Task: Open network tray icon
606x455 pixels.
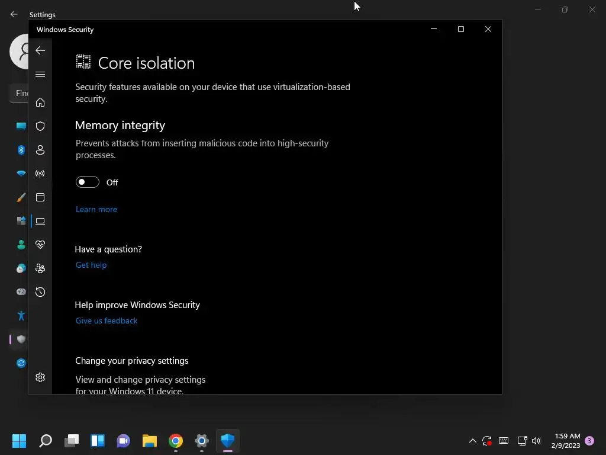Action: [522, 441]
